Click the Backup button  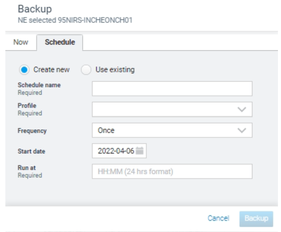click(256, 219)
